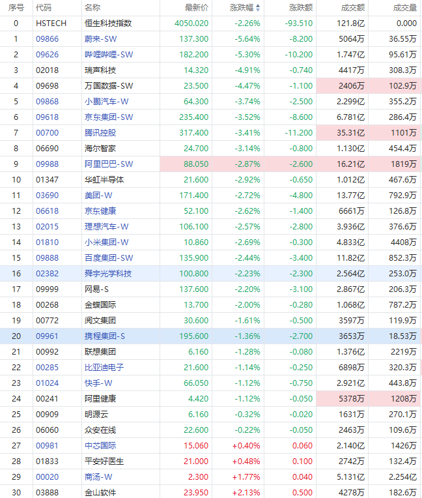
Task: Sort by 最新价 column header
Action: click(x=197, y=8)
